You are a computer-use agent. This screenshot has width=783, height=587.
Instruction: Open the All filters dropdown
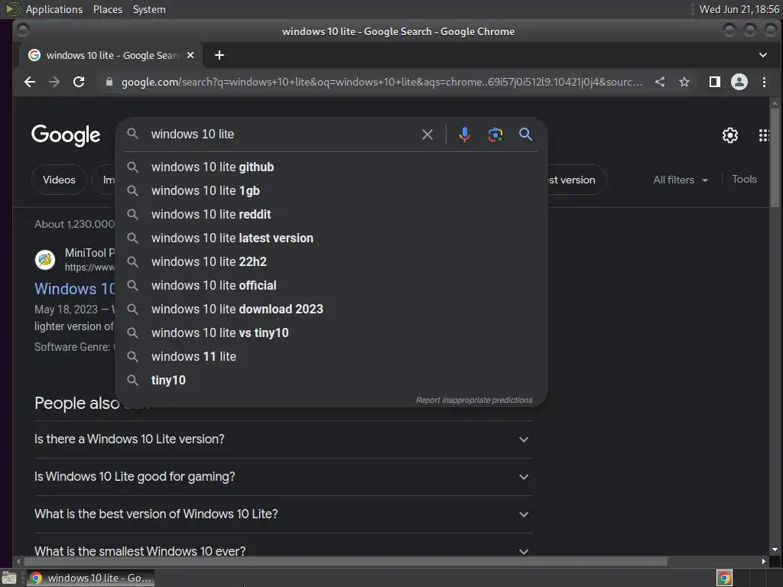pyautogui.click(x=680, y=180)
